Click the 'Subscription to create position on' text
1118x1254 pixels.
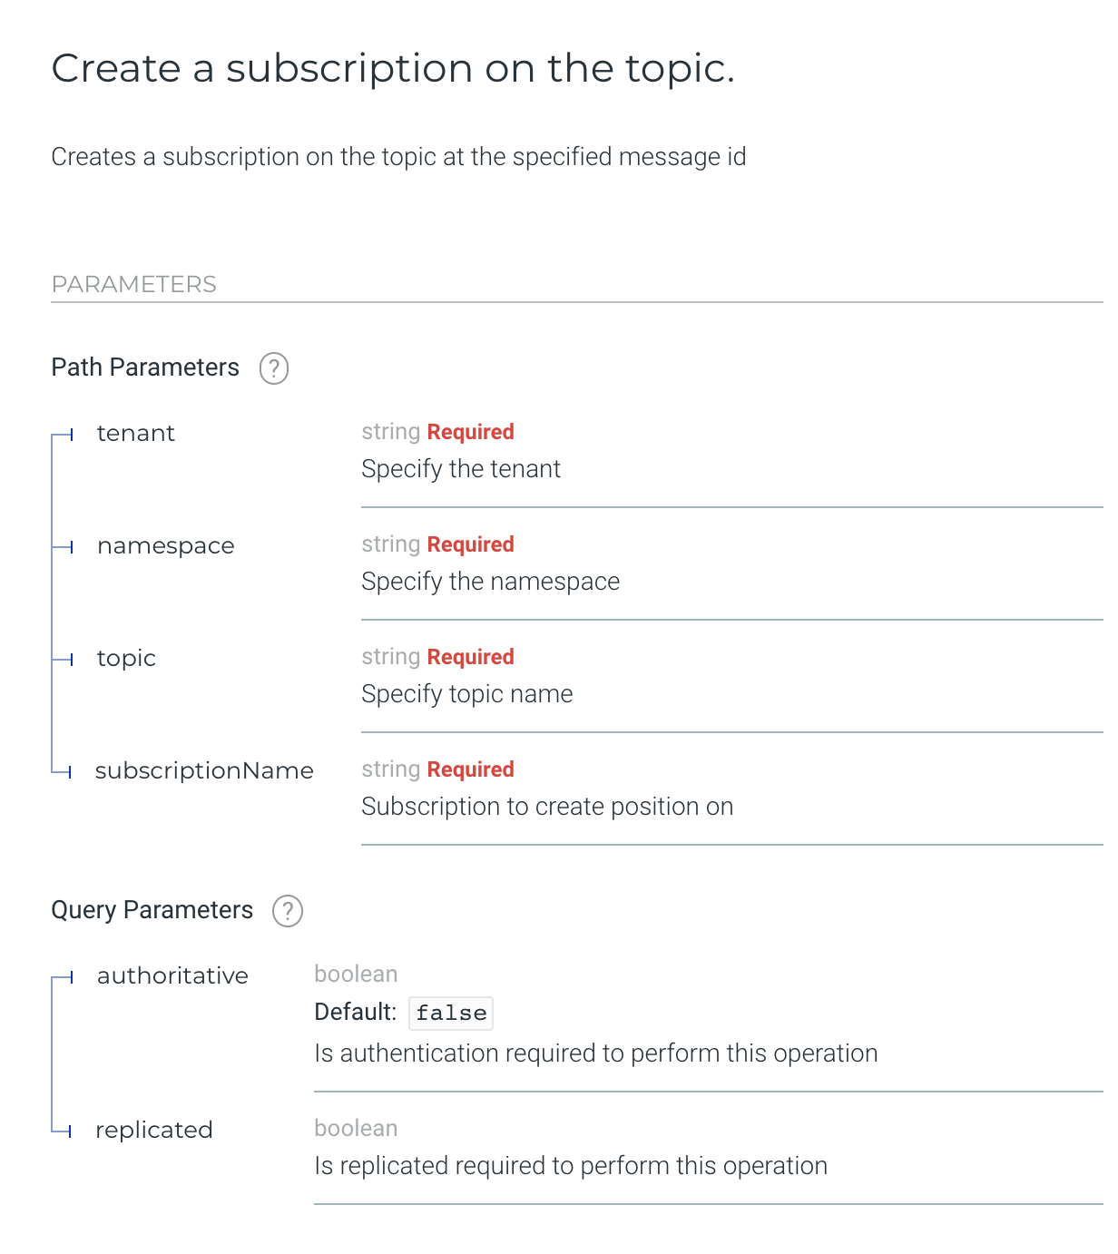click(x=547, y=807)
